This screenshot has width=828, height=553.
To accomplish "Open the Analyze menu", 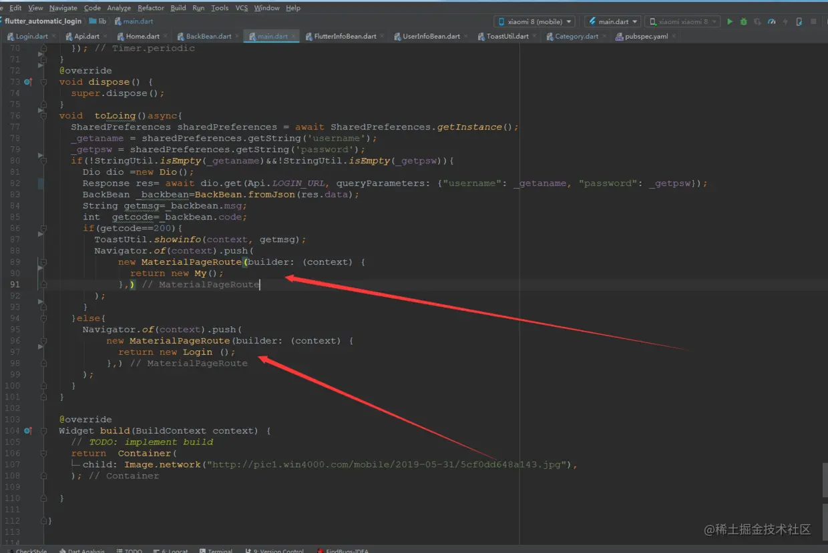I will coord(119,8).
